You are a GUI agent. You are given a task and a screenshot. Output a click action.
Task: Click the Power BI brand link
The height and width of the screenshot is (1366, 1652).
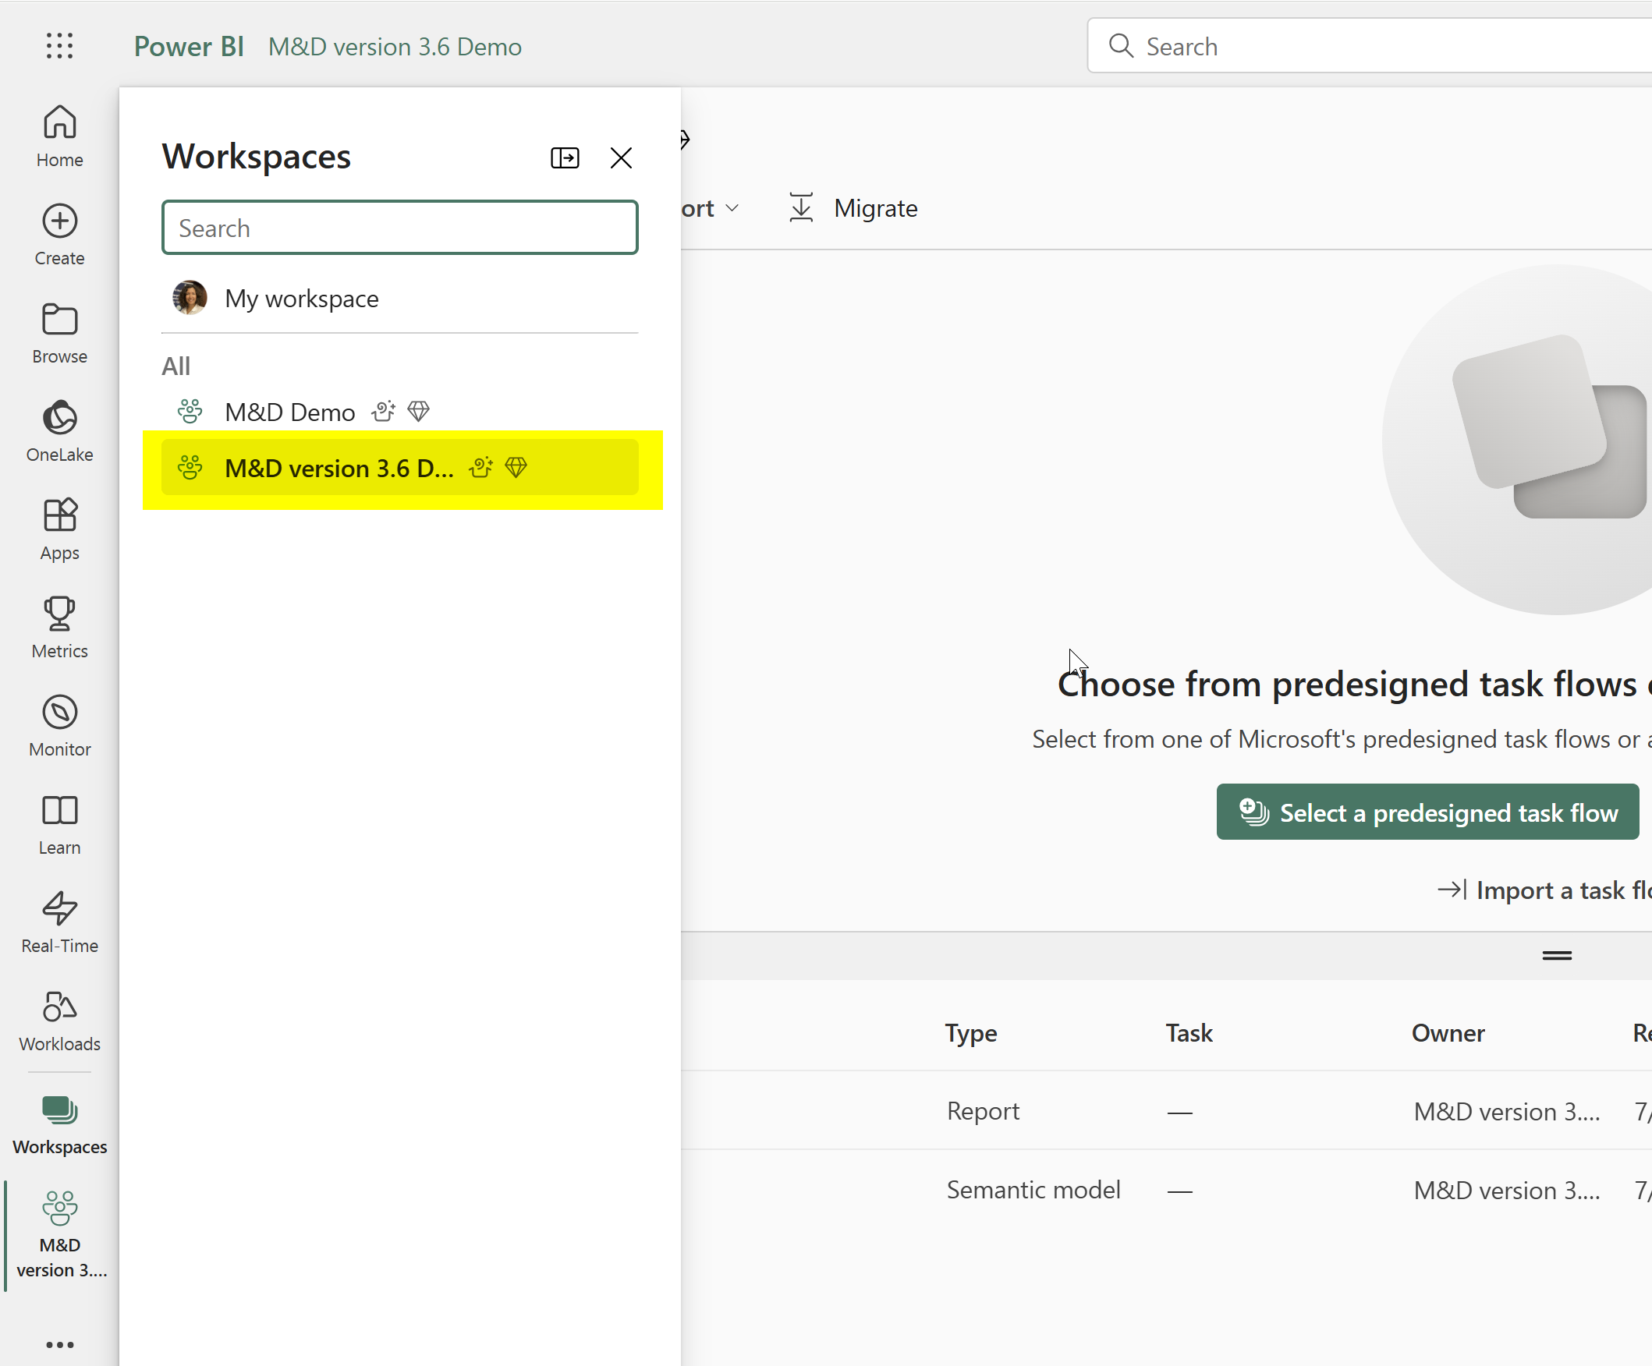(x=189, y=47)
